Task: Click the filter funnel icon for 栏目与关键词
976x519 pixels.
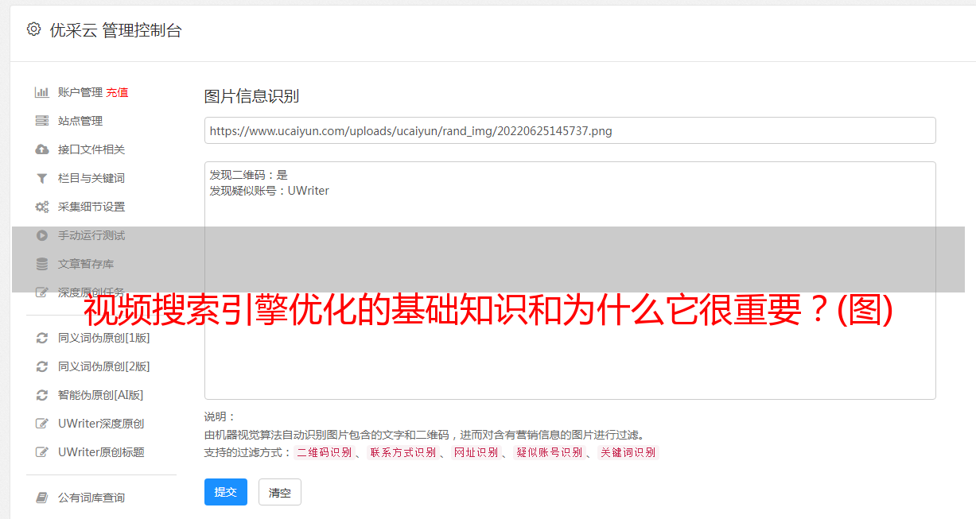Action: (42, 178)
